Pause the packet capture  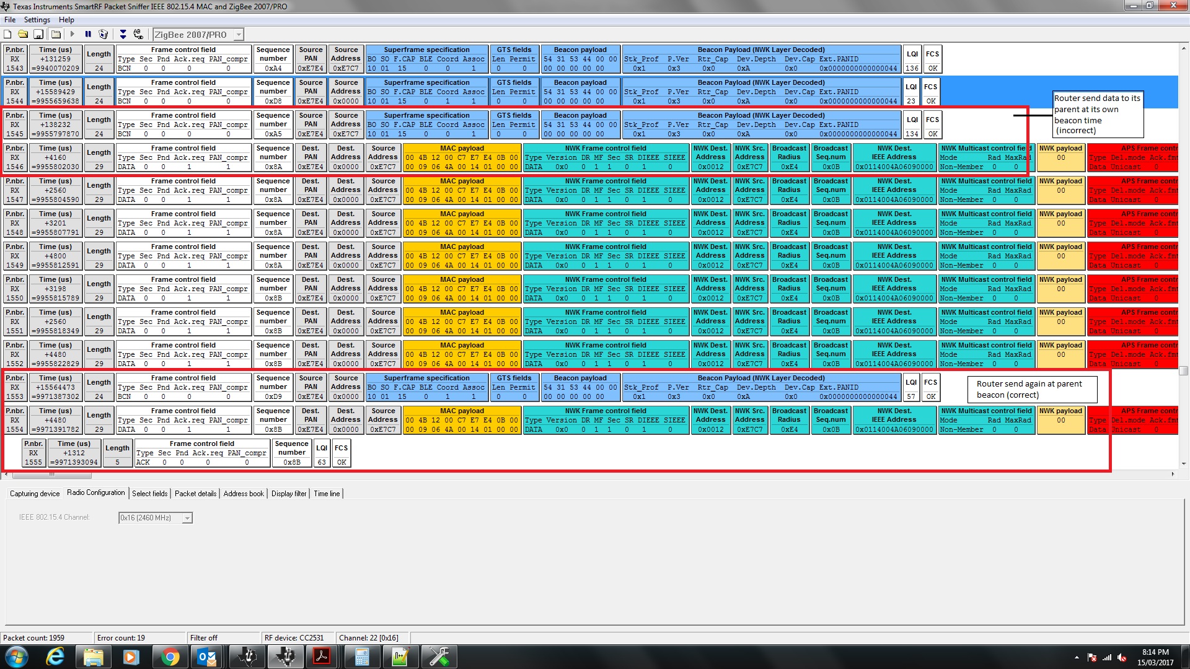88,35
